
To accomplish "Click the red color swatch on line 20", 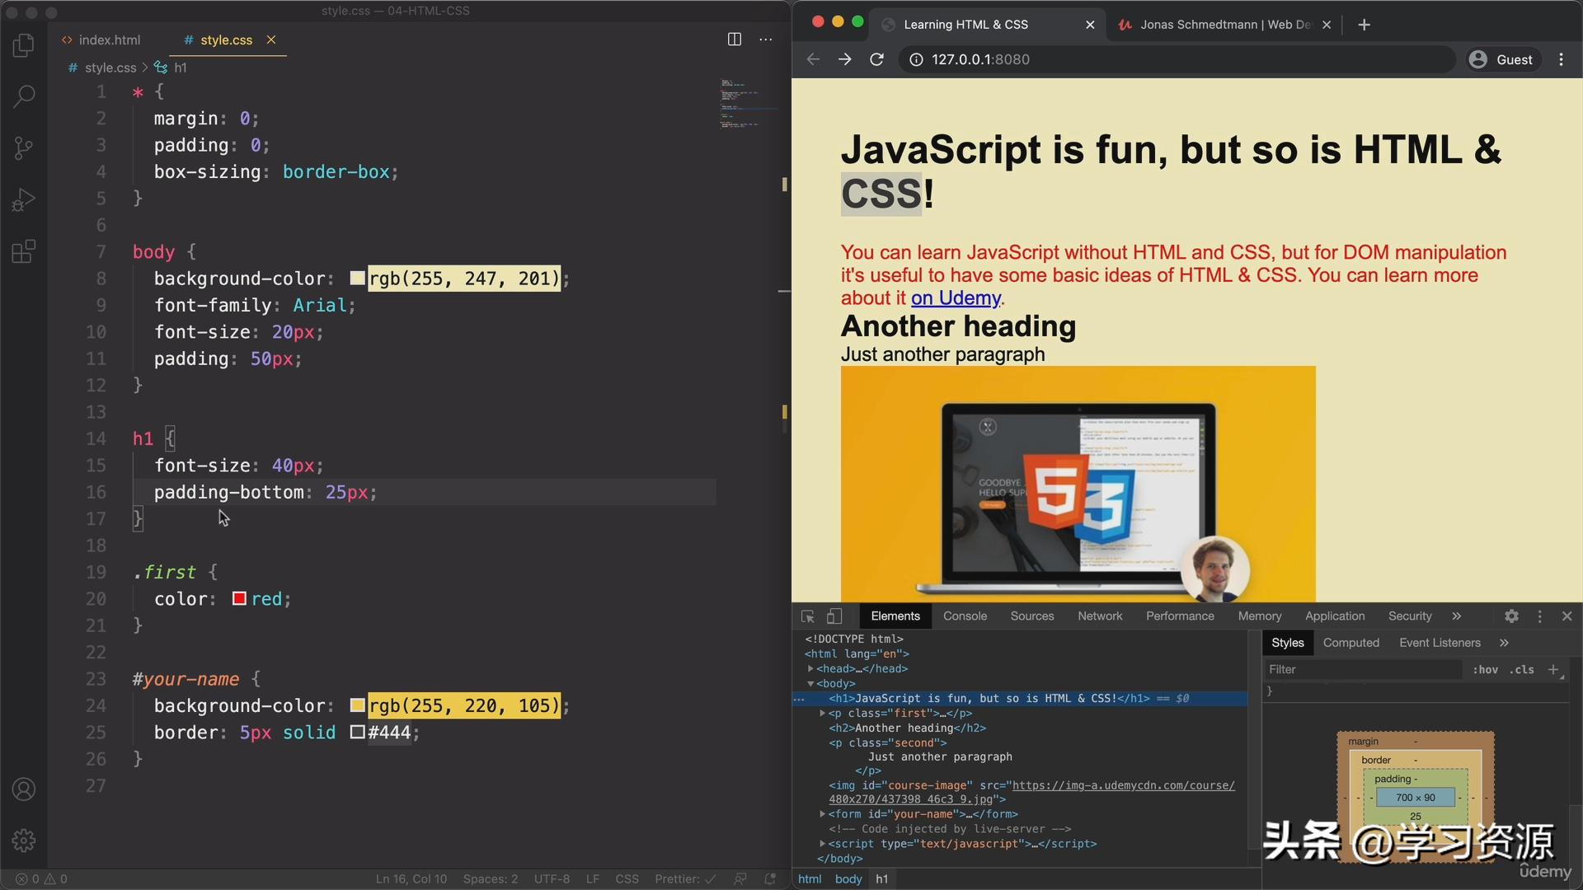I will [x=238, y=598].
